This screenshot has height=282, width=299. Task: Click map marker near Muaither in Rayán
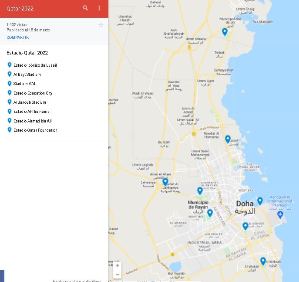pos(210,213)
